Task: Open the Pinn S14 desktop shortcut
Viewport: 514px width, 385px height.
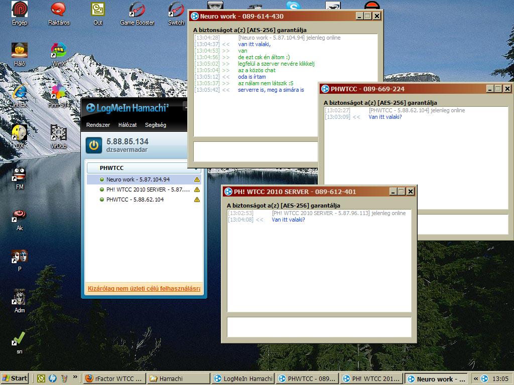Action: [x=59, y=96]
